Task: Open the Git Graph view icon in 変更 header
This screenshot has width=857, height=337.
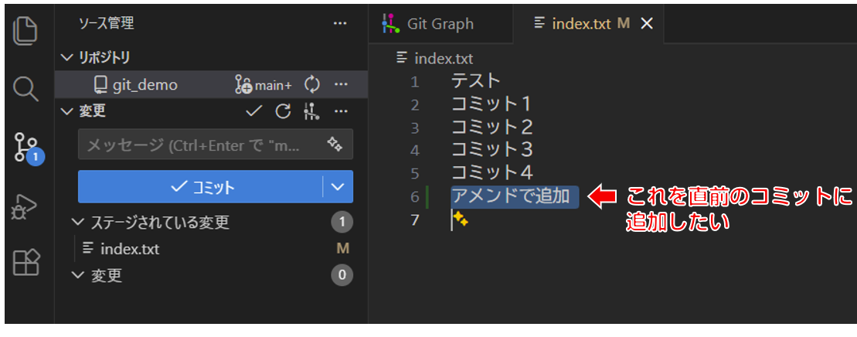Action: (x=311, y=111)
